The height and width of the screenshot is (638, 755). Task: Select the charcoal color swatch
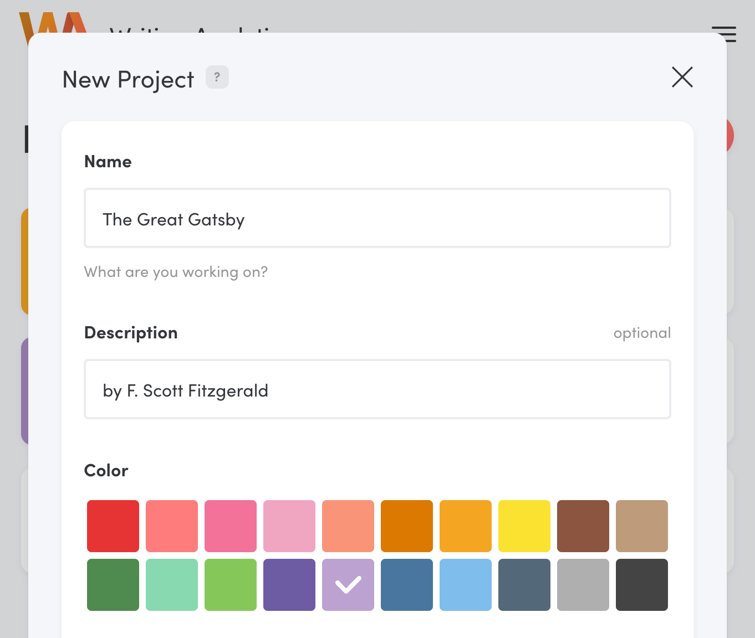click(x=642, y=585)
